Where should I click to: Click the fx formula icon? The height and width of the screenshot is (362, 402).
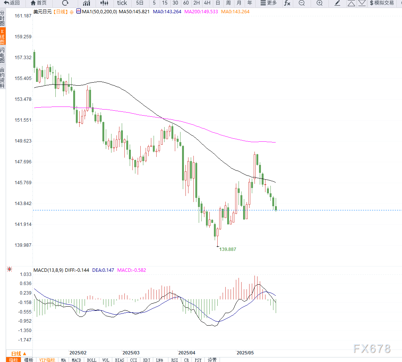287,3
